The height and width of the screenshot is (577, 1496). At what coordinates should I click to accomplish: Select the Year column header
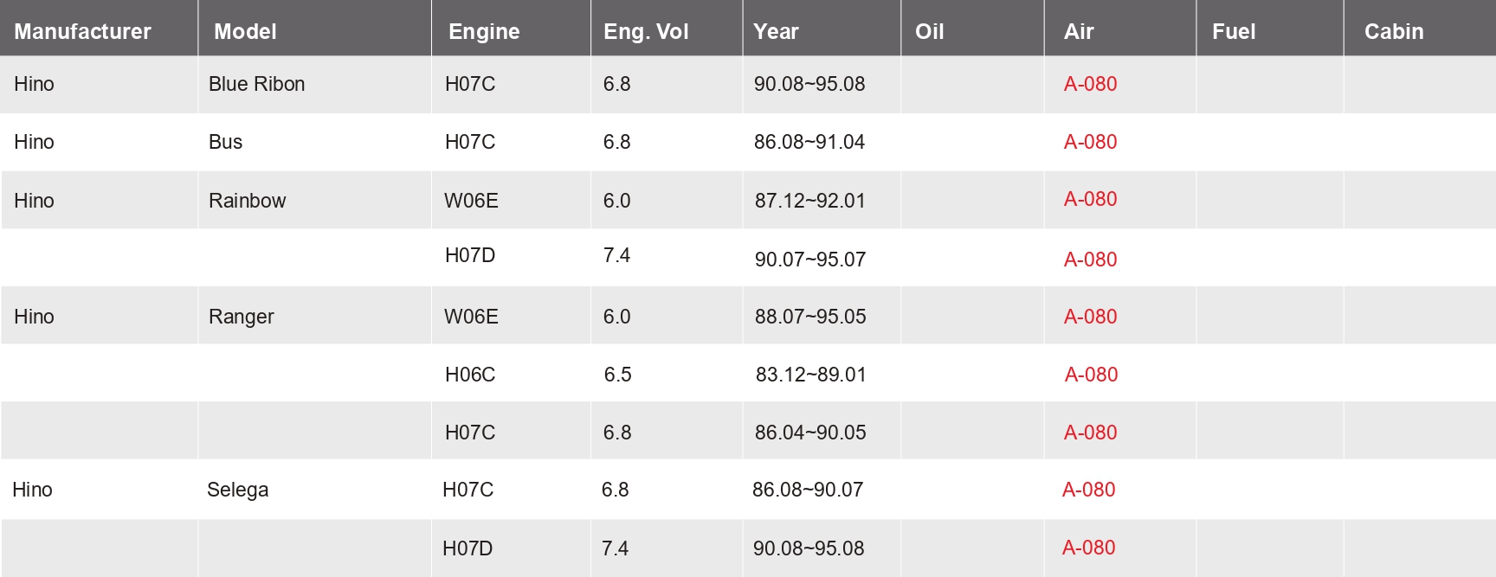tap(776, 32)
